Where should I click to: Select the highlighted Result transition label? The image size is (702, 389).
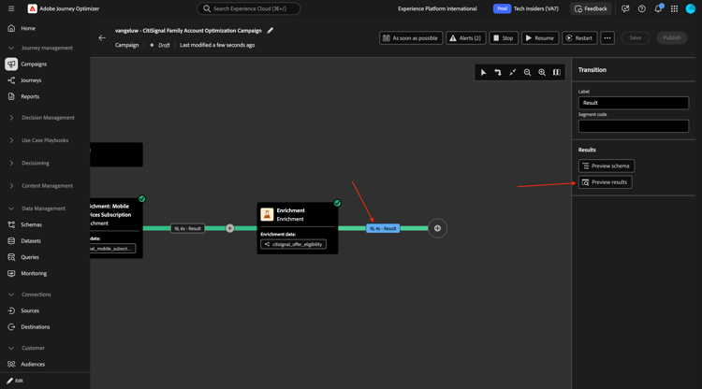(383, 228)
